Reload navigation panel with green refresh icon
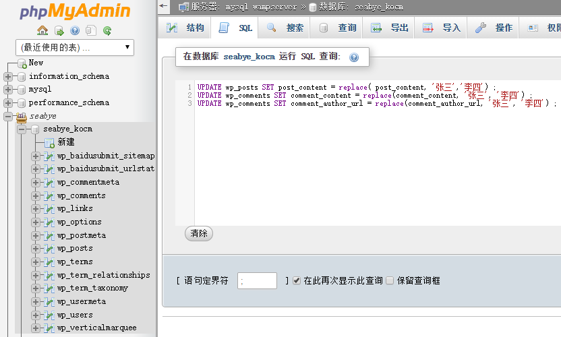 click(107, 30)
